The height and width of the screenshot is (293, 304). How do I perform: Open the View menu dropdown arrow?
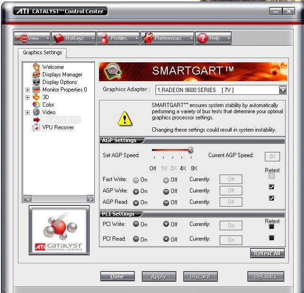coord(48,38)
